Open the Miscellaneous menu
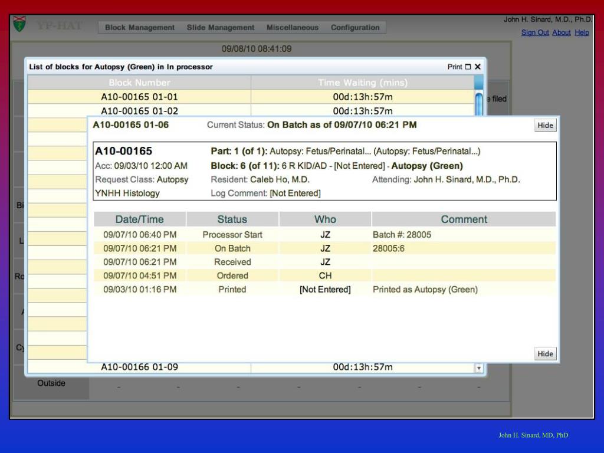The height and width of the screenshot is (453, 604). click(293, 27)
